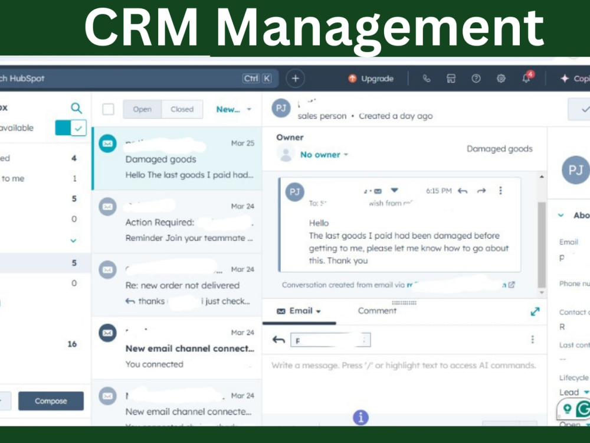Open the notifications bell
Image resolution: width=590 pixels, height=443 pixels.
coord(526,77)
